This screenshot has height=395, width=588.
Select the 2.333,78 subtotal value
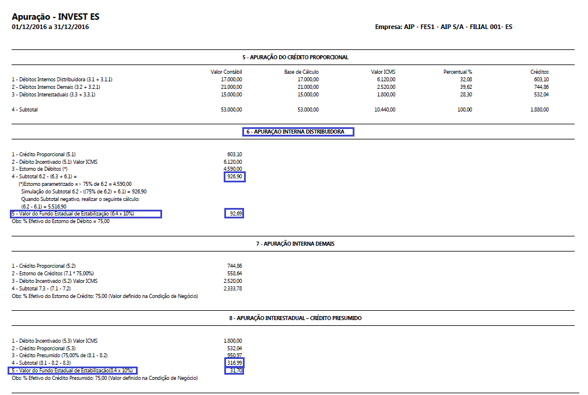pyautogui.click(x=232, y=289)
